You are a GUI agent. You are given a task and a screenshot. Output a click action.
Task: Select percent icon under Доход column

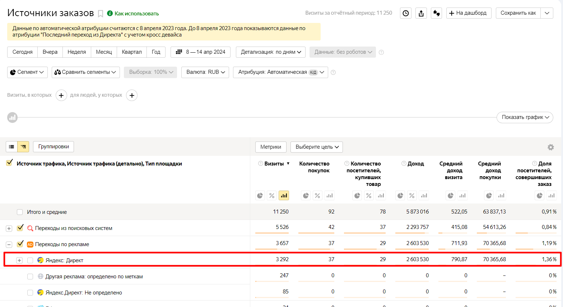click(x=412, y=196)
